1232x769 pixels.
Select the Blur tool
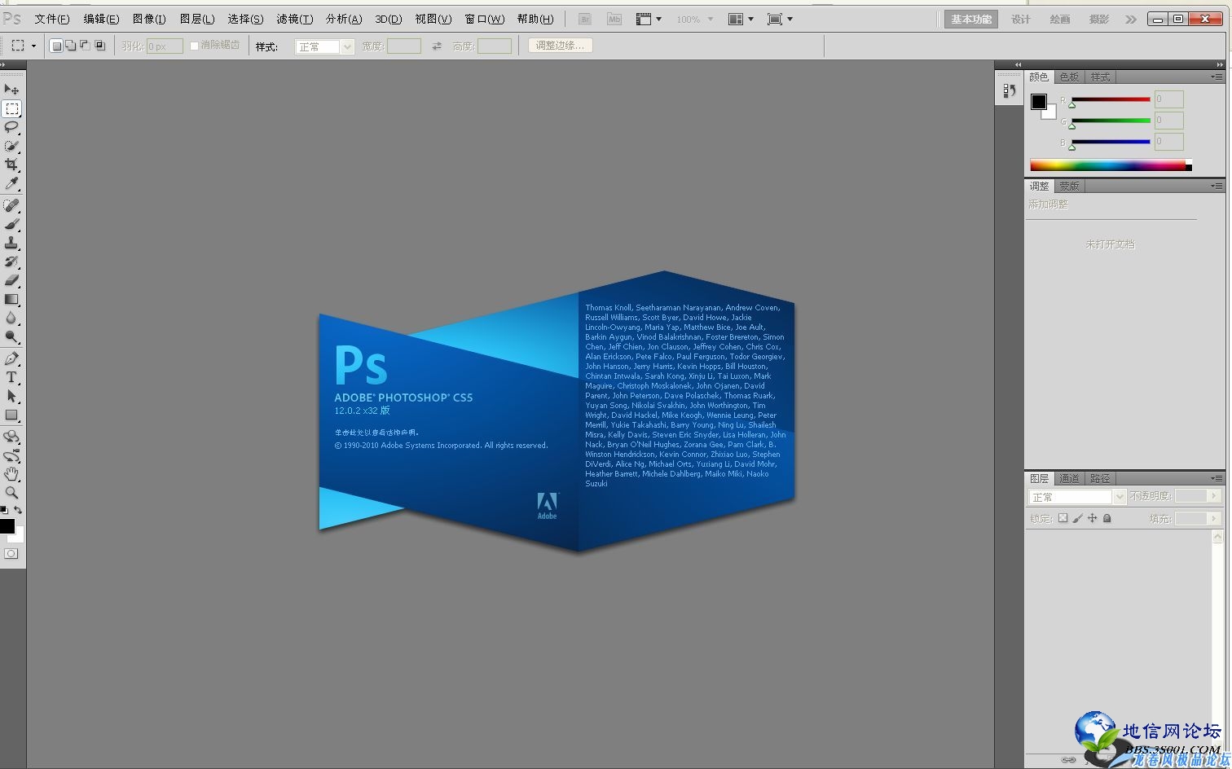pyautogui.click(x=11, y=318)
